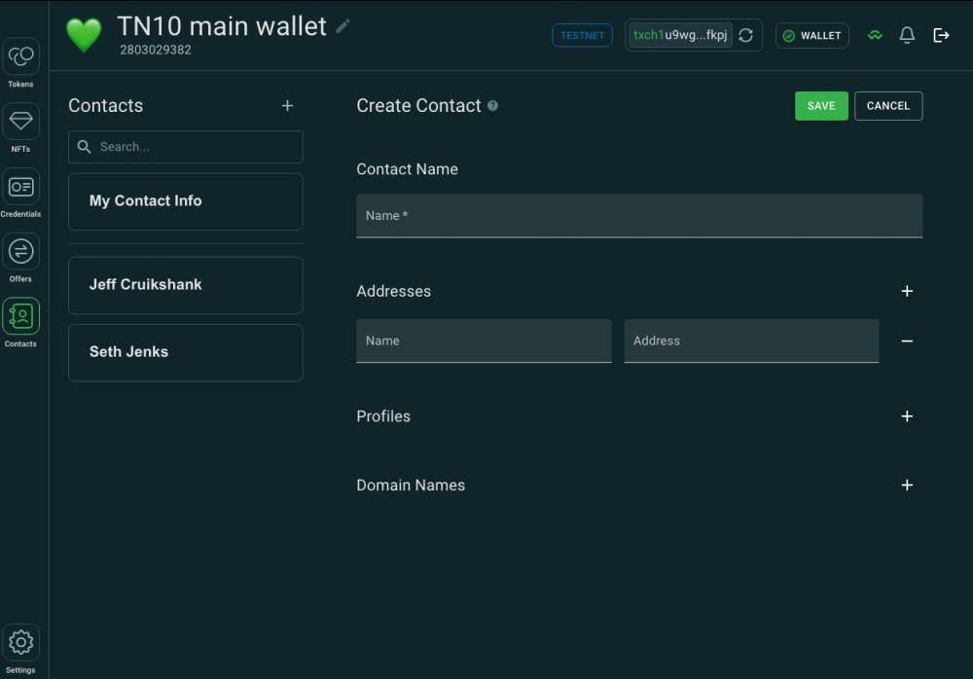Add a domain name entry

click(x=907, y=485)
